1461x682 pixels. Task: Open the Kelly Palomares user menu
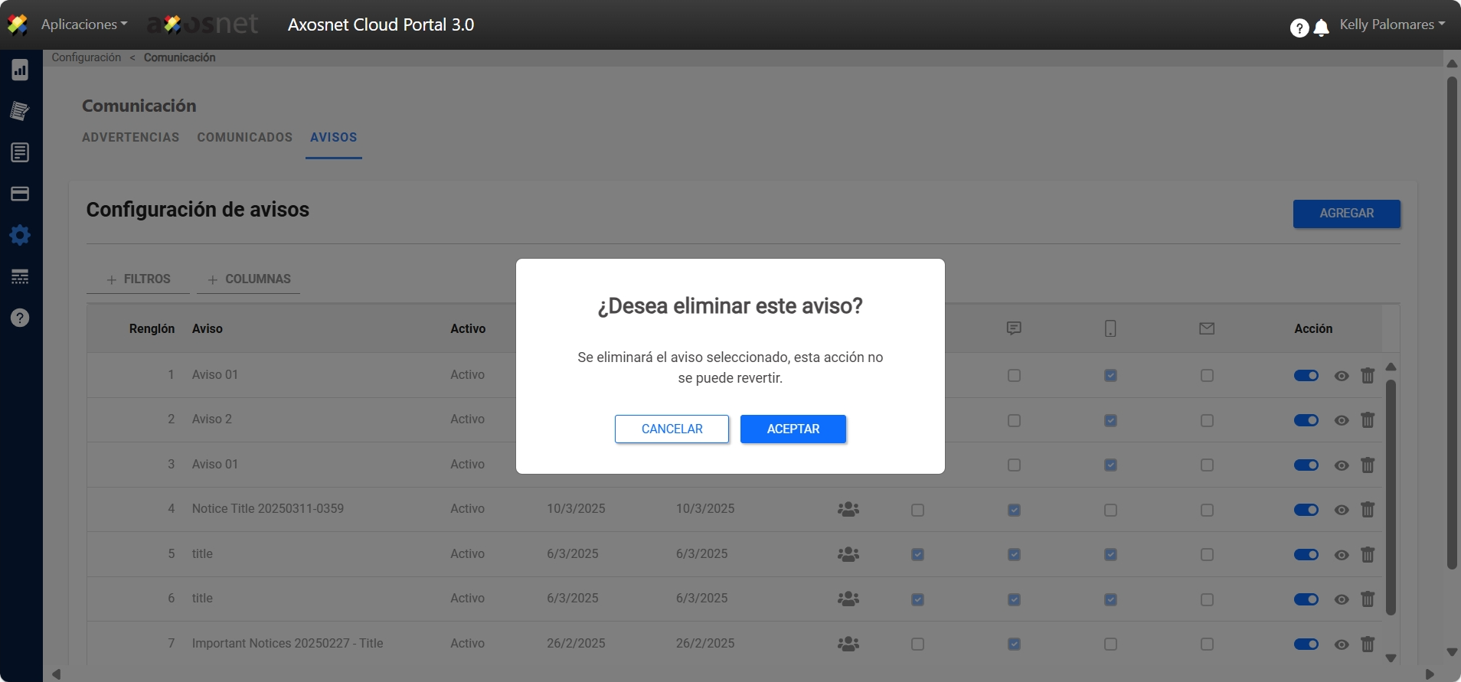tap(1391, 24)
